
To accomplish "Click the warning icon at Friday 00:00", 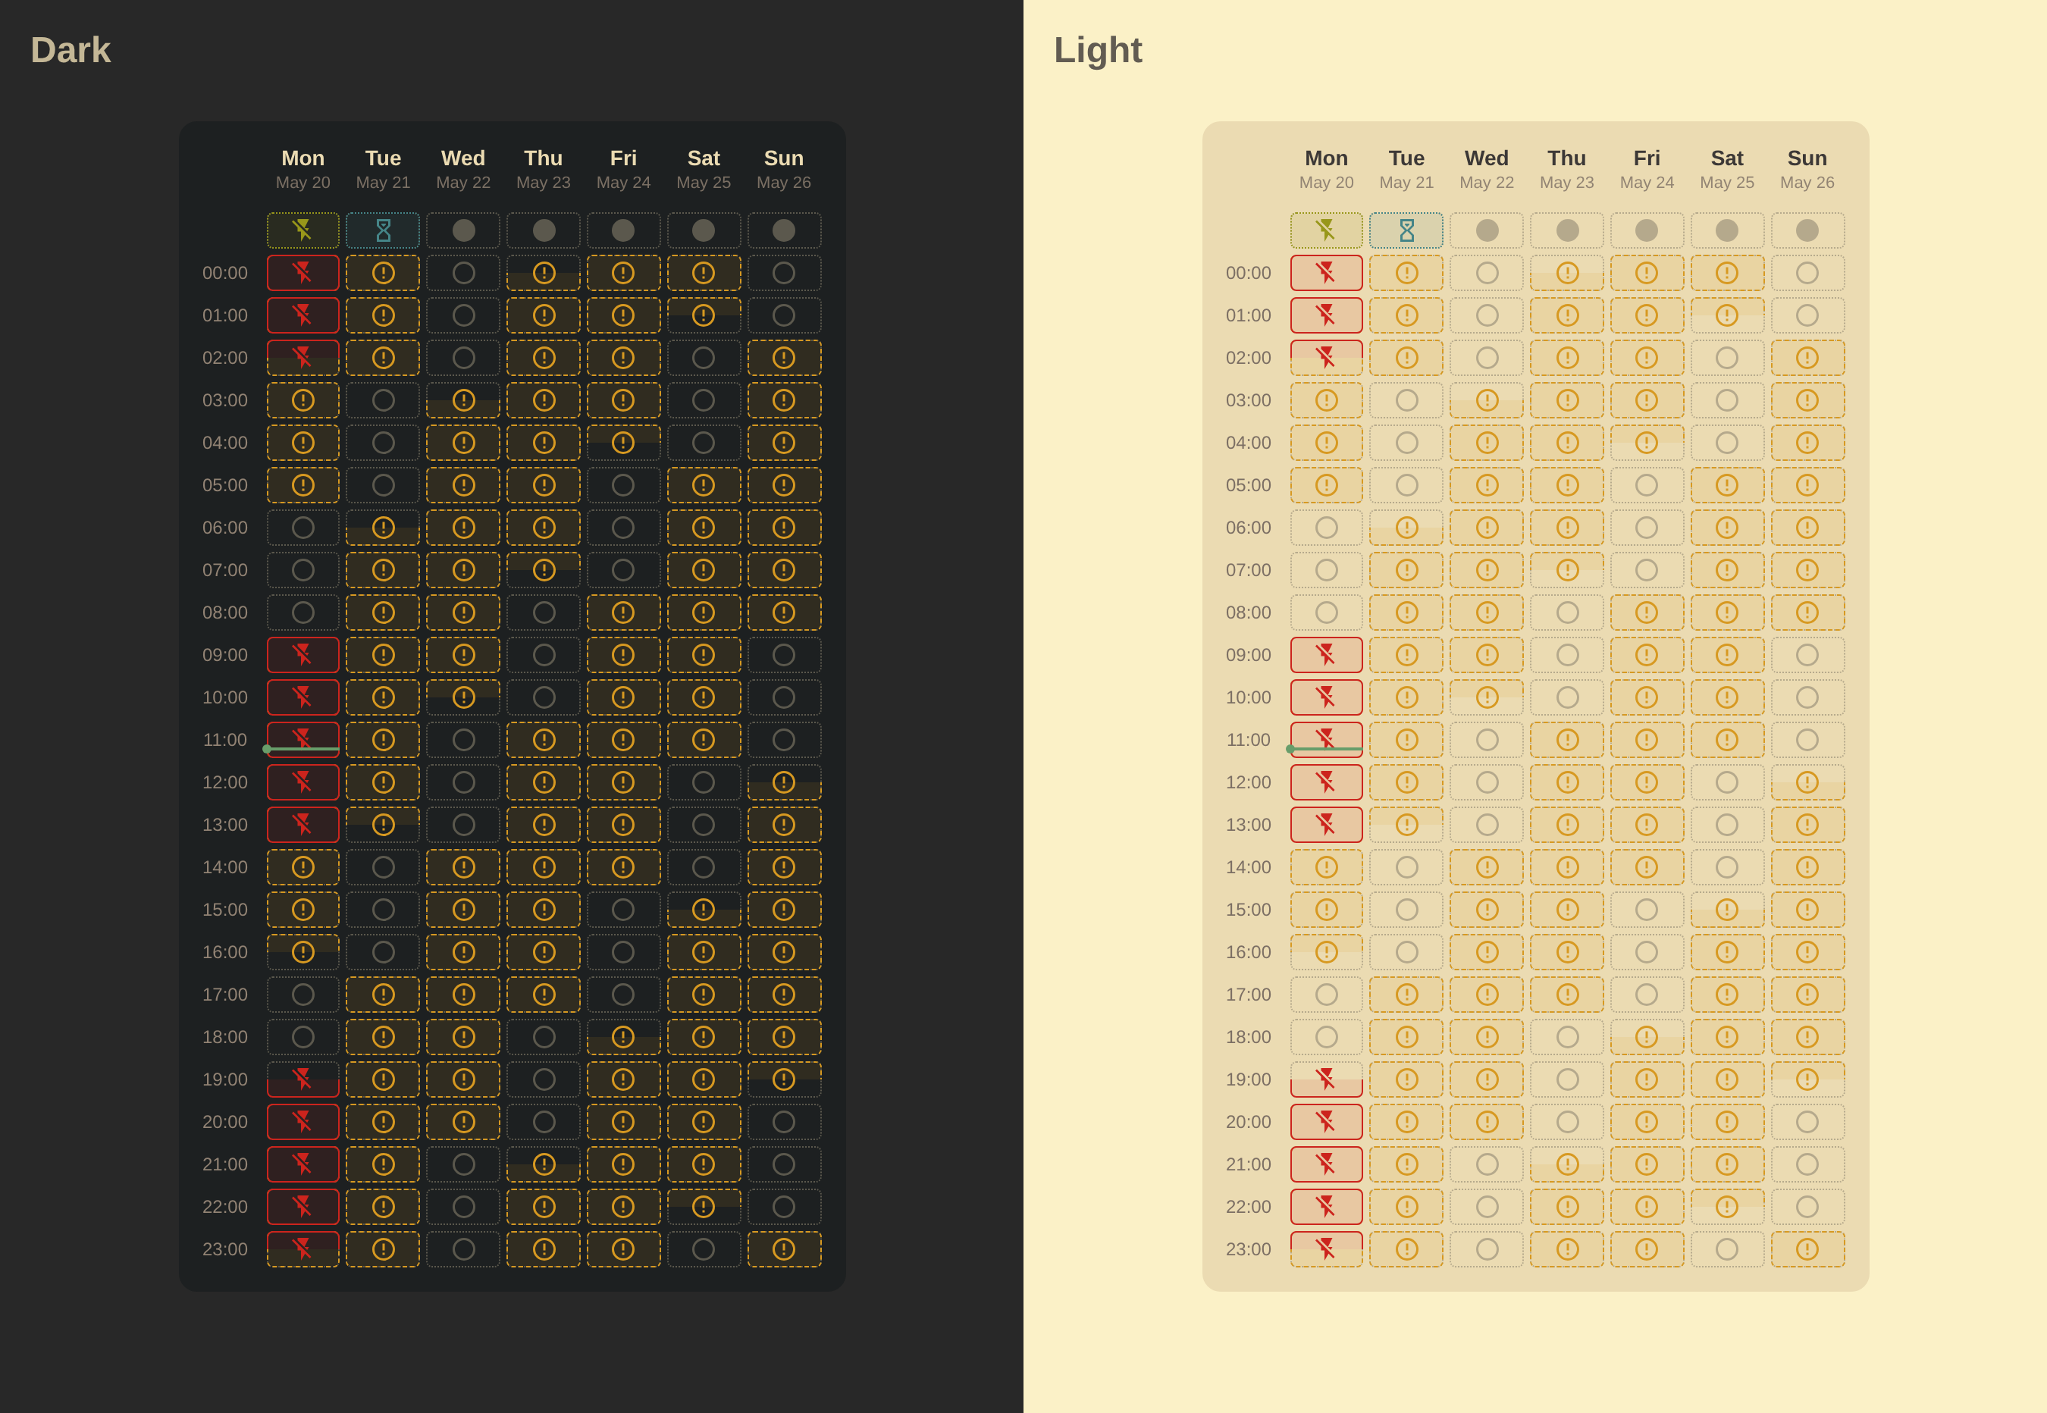I will [623, 272].
